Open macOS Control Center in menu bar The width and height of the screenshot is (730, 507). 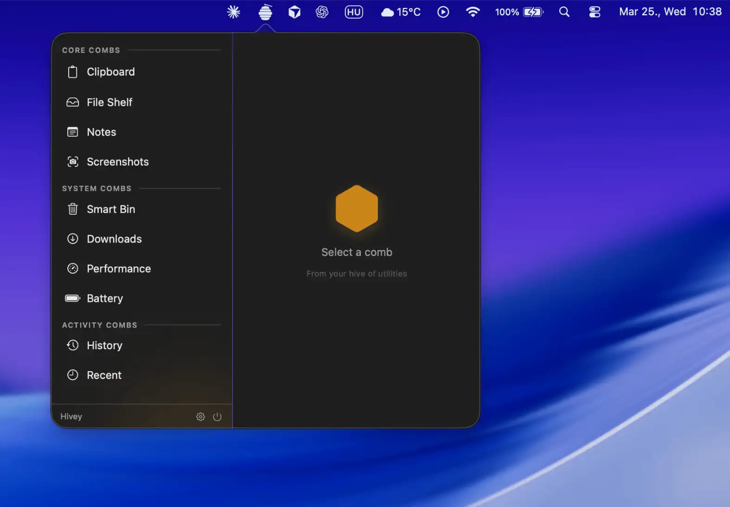tap(594, 12)
